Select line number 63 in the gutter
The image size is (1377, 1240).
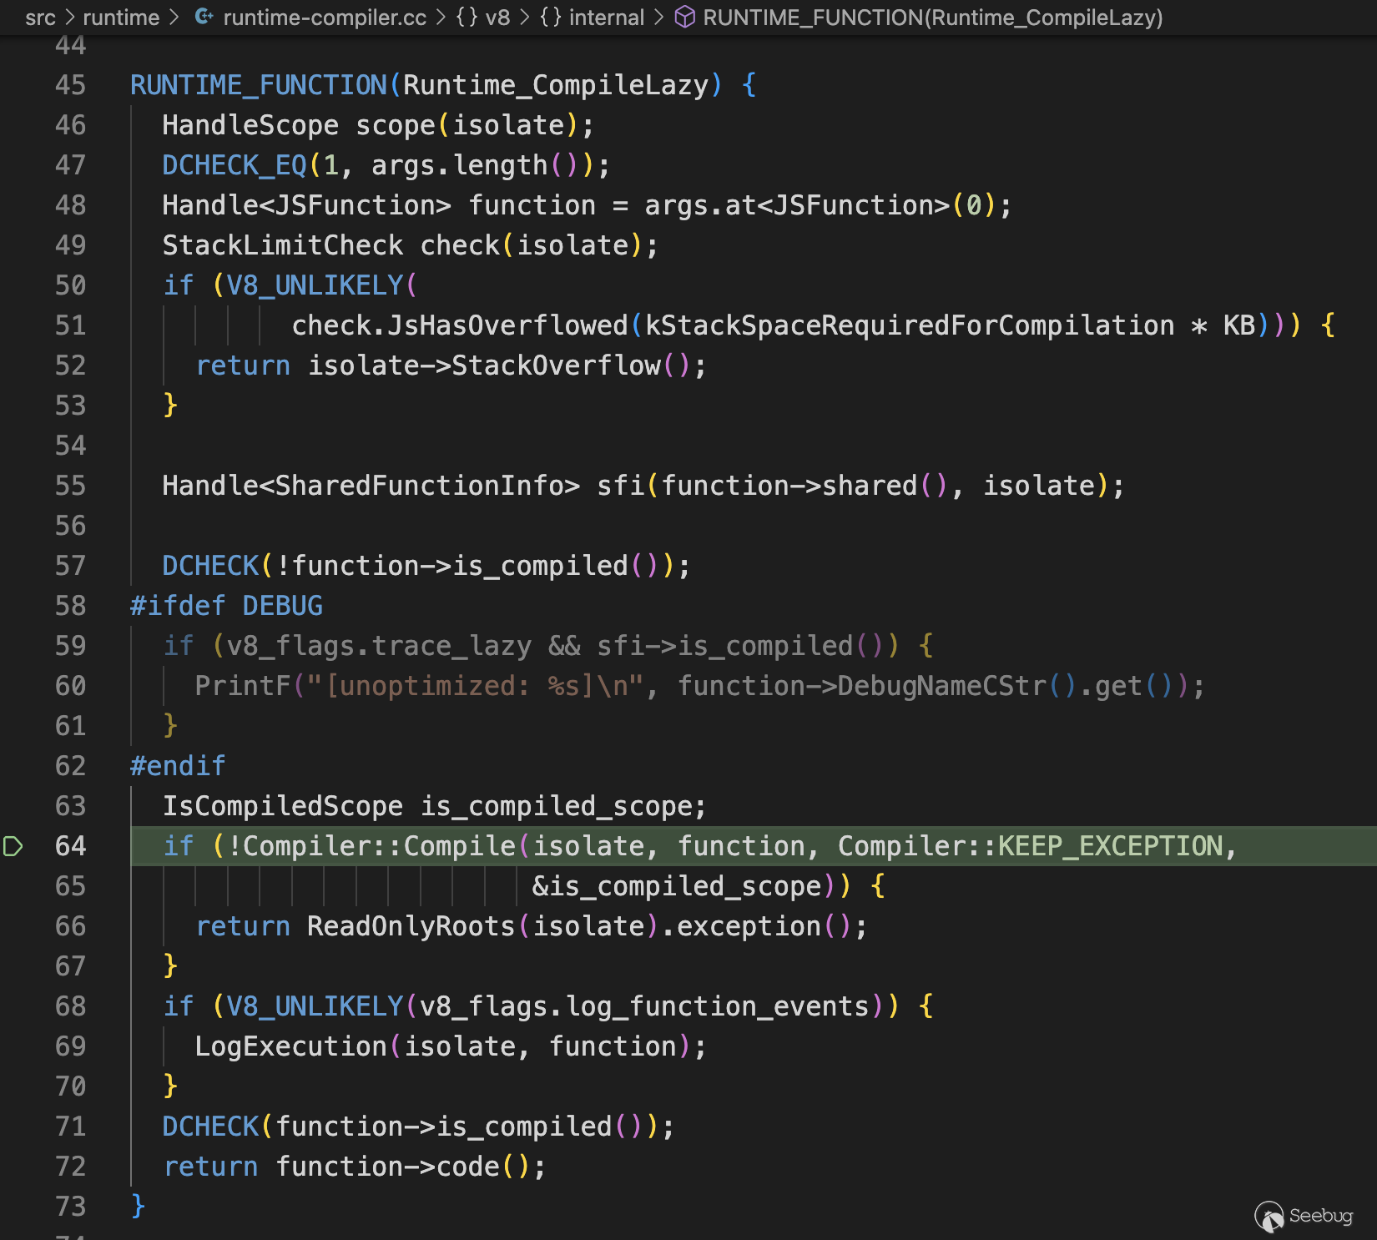(70, 806)
